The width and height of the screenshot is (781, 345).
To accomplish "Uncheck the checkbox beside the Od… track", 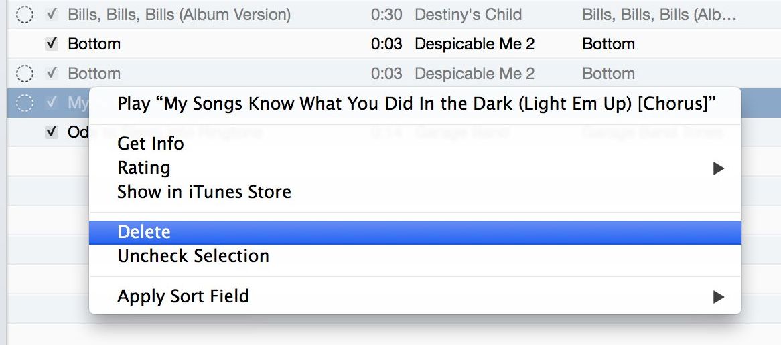I will (x=51, y=132).
